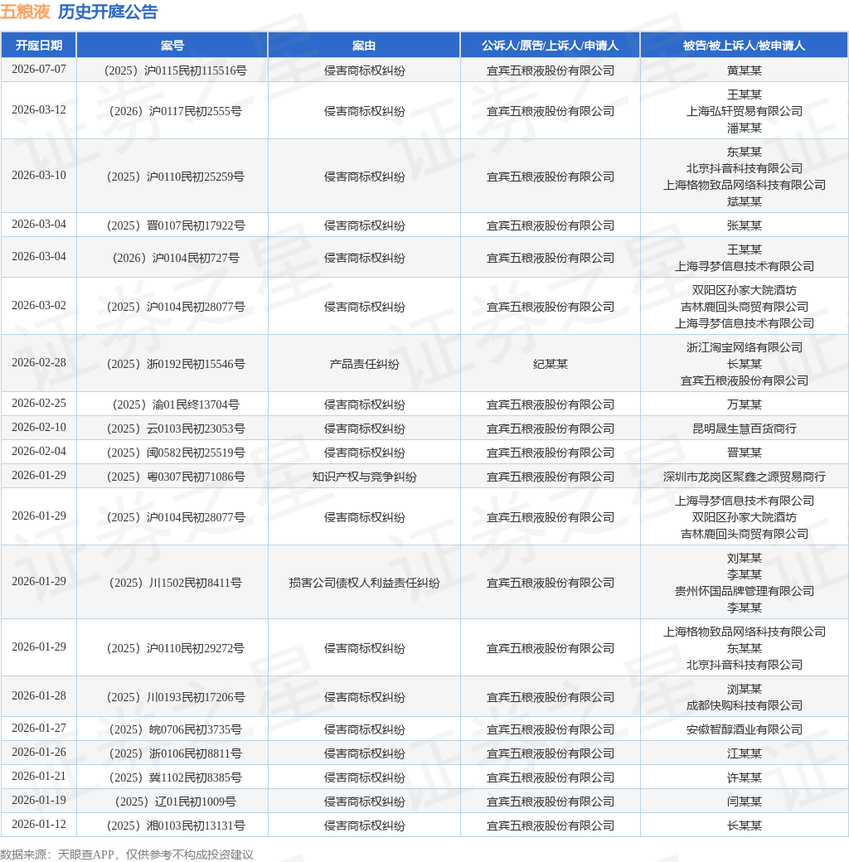Click defendant 潘某某
Image resolution: width=849 pixels, height=862 pixels.
pyautogui.click(x=744, y=128)
